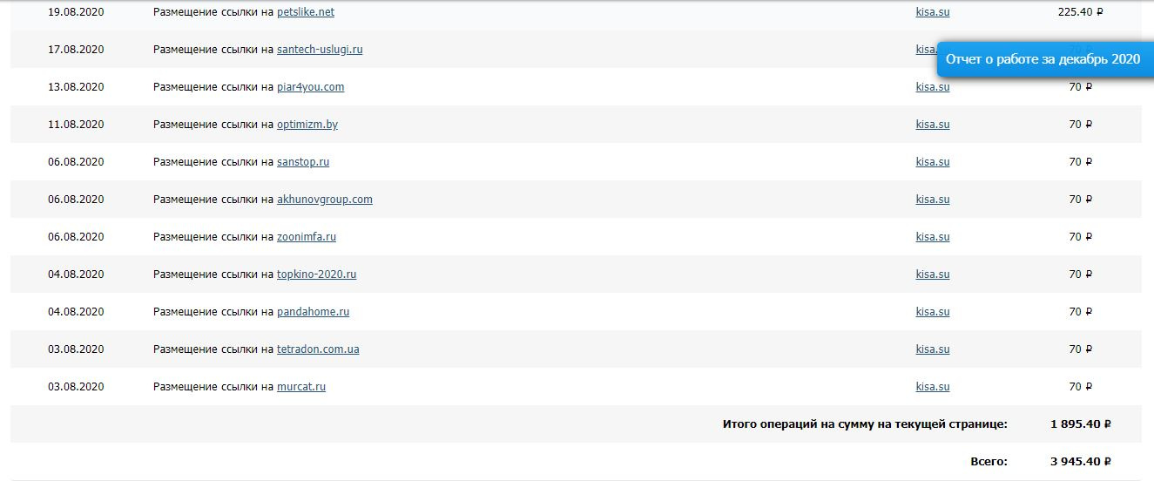Screen dimensions: 1154x488
Task: Open kisa.su in the optimizm.by row
Action: (x=933, y=125)
